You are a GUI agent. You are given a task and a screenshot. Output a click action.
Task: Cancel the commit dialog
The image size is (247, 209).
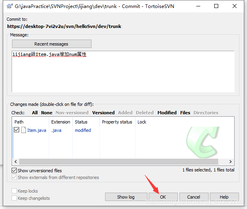pyautogui.click(x=194, y=197)
